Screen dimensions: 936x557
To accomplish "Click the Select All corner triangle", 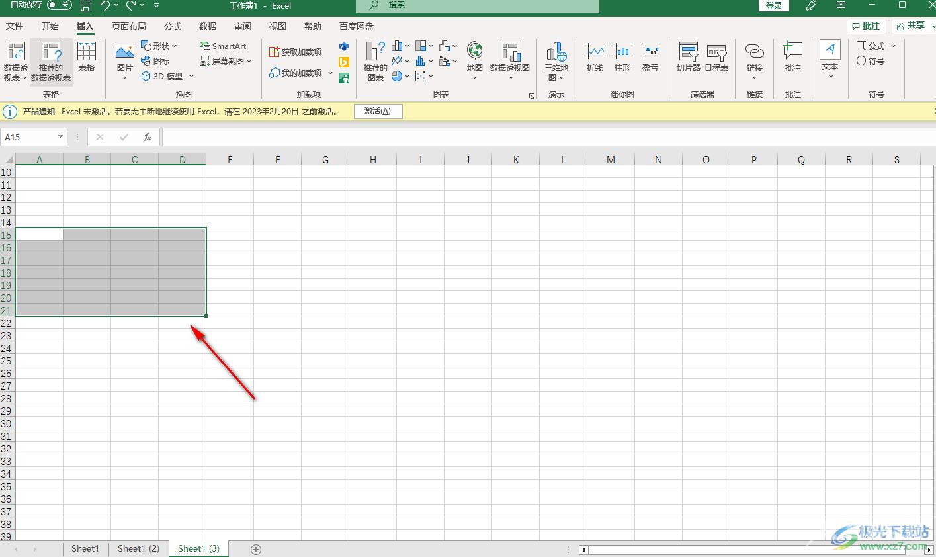I will [8, 159].
